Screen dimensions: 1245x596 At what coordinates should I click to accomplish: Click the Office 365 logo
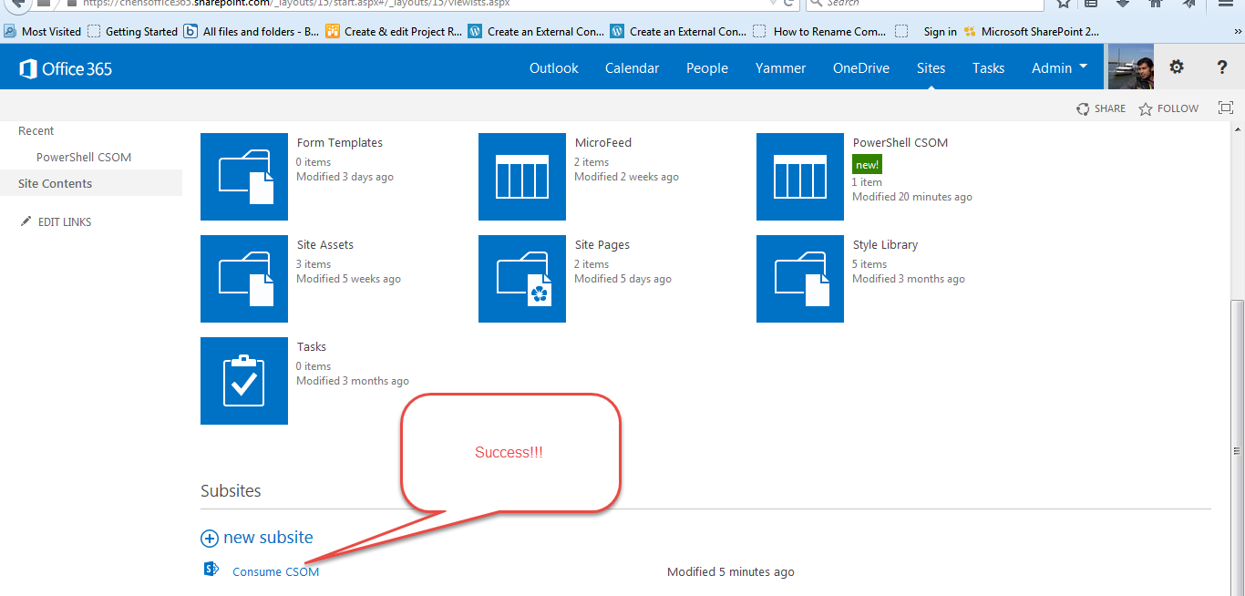point(66,68)
